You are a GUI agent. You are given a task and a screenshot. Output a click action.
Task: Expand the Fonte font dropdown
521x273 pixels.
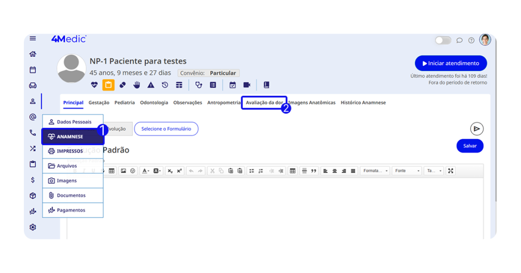click(x=408, y=171)
